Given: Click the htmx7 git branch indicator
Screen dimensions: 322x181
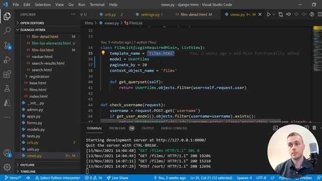Looking at the screenshot, I should (x=13, y=177).
